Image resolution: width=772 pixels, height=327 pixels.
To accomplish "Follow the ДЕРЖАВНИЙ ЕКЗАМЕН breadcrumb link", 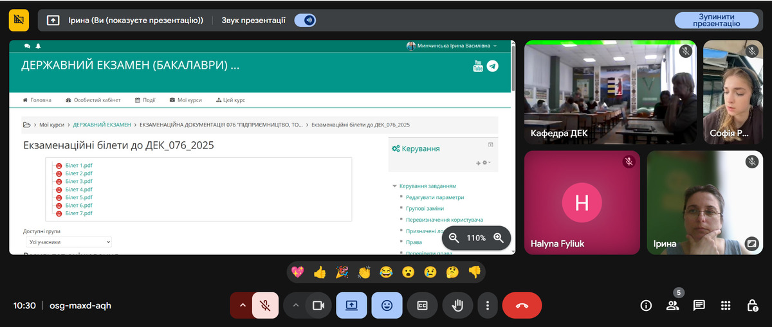I will pos(102,125).
